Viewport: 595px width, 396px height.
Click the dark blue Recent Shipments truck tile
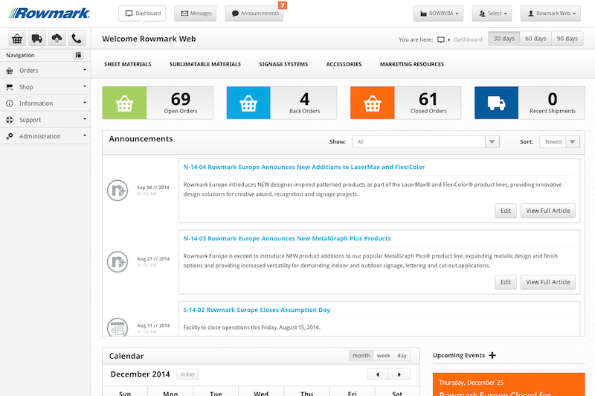click(x=496, y=103)
